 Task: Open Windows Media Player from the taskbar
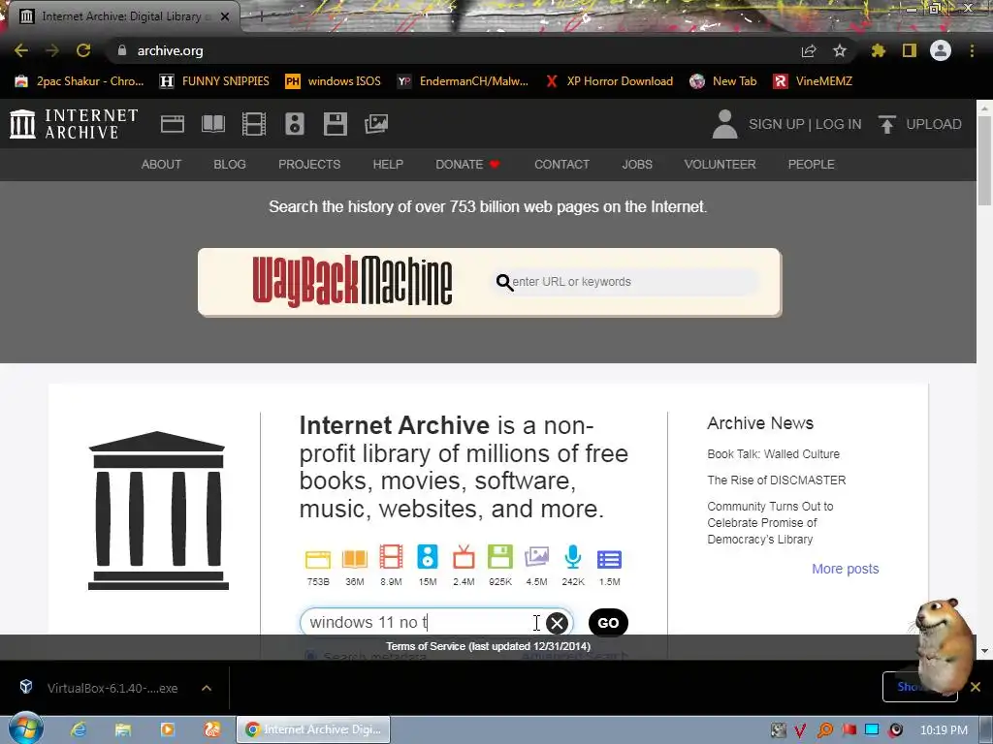(167, 729)
